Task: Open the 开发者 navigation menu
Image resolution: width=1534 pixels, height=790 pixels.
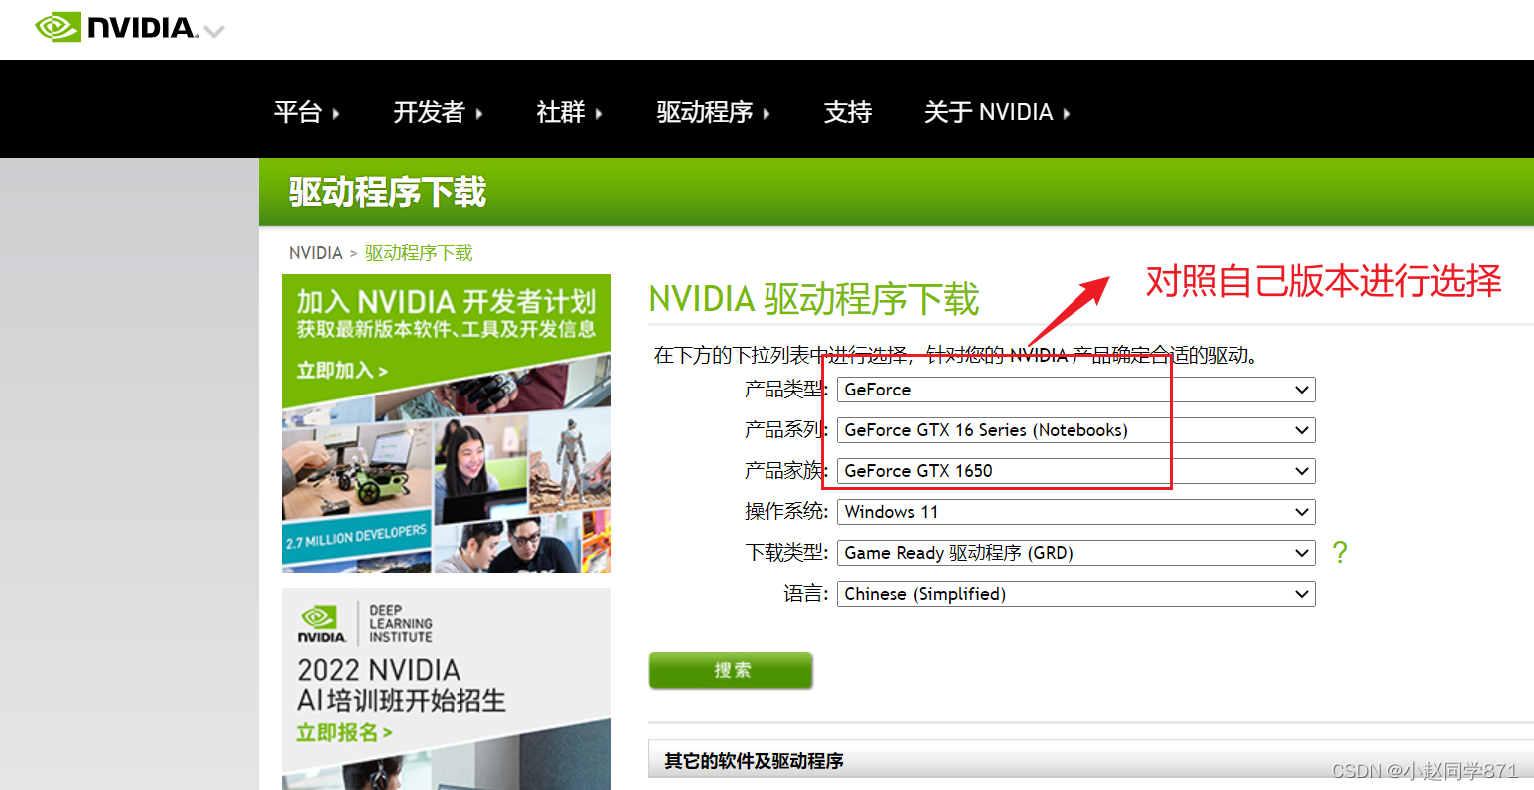Action: pos(439,112)
